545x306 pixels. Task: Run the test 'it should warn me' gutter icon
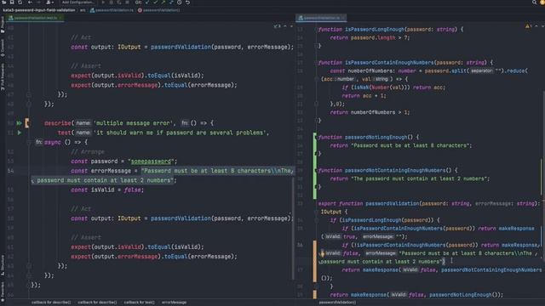(19, 133)
